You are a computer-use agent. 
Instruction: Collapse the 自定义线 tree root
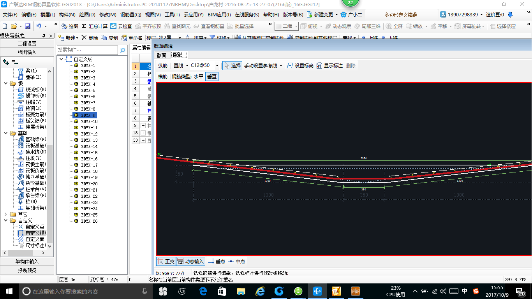point(61,59)
